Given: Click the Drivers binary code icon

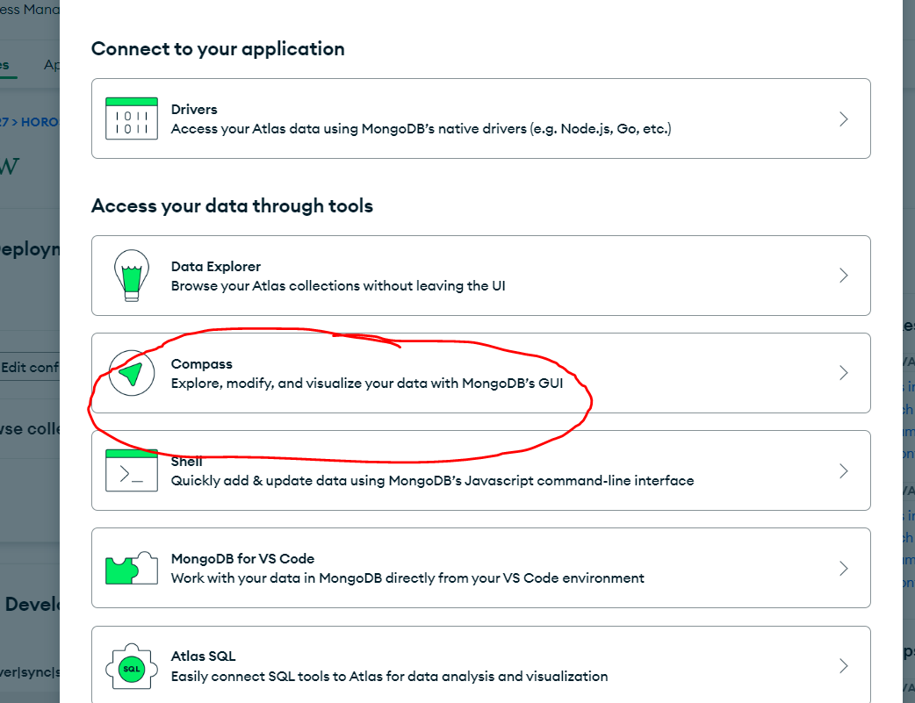Looking at the screenshot, I should [132, 118].
